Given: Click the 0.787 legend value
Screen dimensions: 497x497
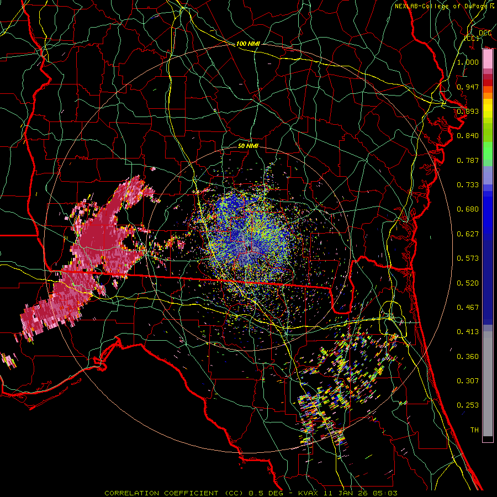Looking at the screenshot, I should click(468, 160).
